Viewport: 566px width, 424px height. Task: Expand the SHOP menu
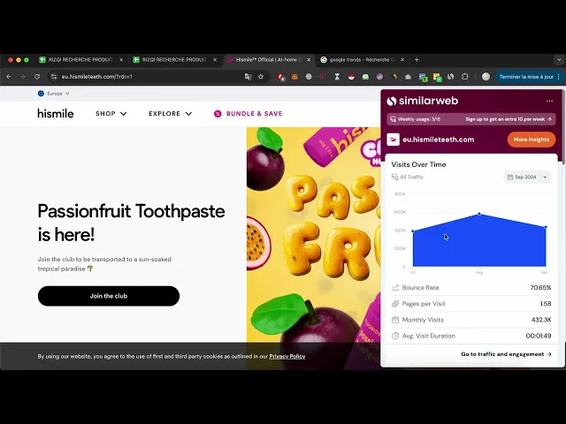111,114
